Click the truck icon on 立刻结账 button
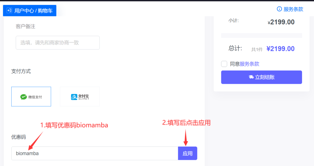Image resolution: width=314 pixels, height=166 pixels. pyautogui.click(x=251, y=77)
